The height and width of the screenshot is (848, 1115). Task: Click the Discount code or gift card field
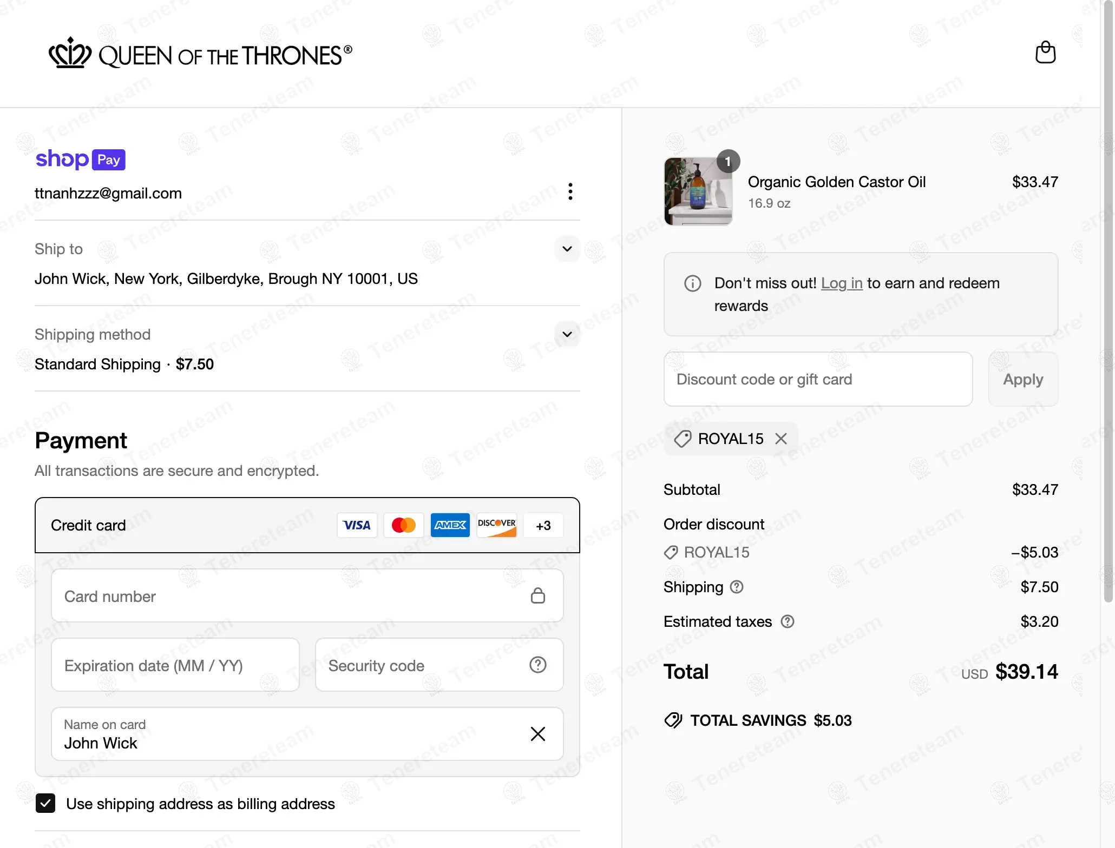pos(817,379)
